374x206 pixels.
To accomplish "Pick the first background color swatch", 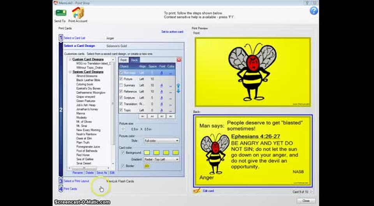I will click(x=147, y=153).
